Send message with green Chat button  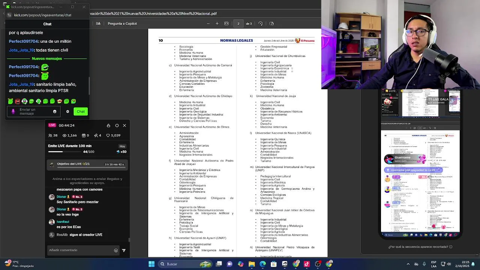point(81,111)
